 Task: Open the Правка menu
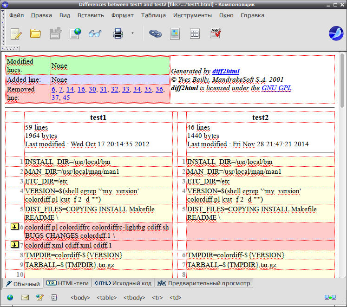click(41, 15)
